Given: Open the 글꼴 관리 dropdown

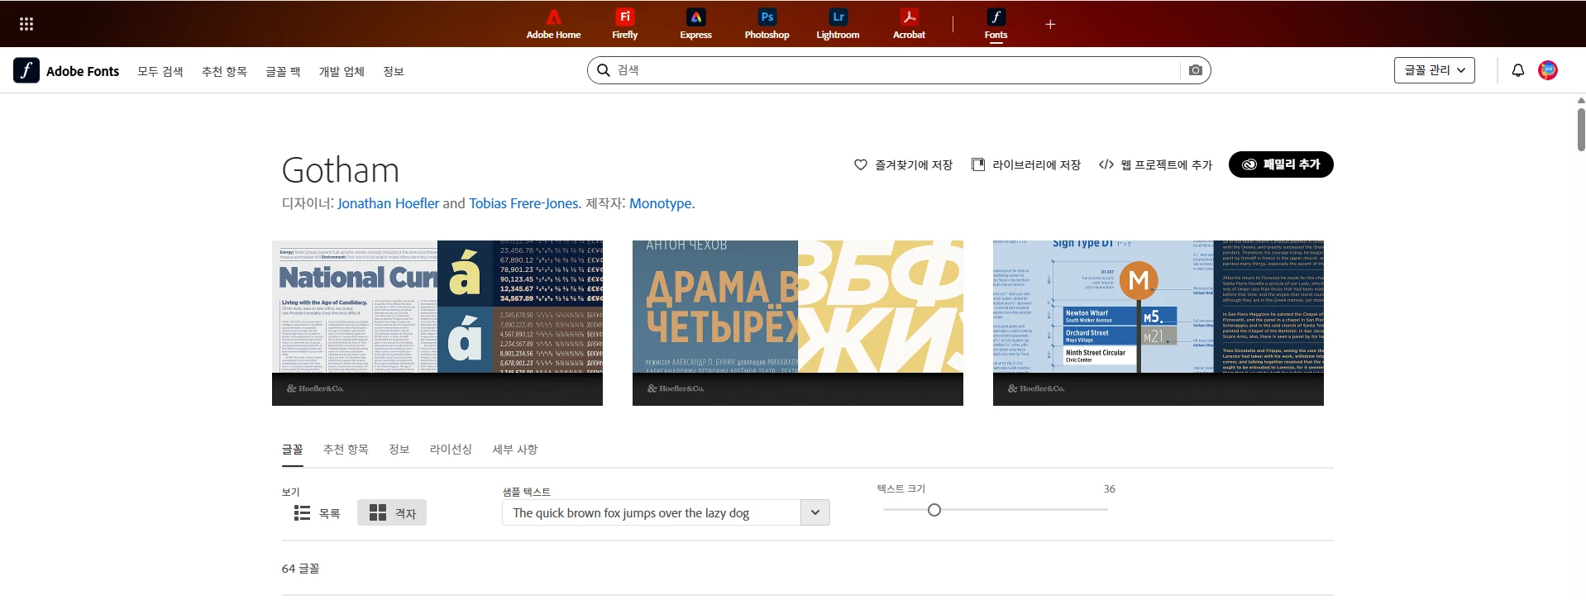Looking at the screenshot, I should click(1434, 70).
